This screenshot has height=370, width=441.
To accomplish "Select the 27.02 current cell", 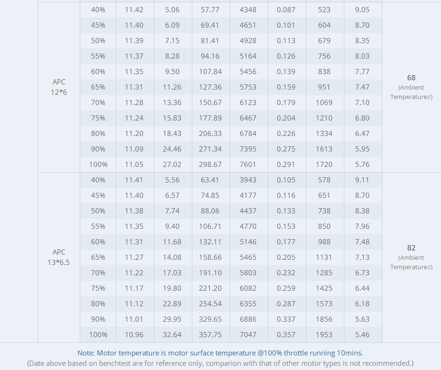I will 172,165.
